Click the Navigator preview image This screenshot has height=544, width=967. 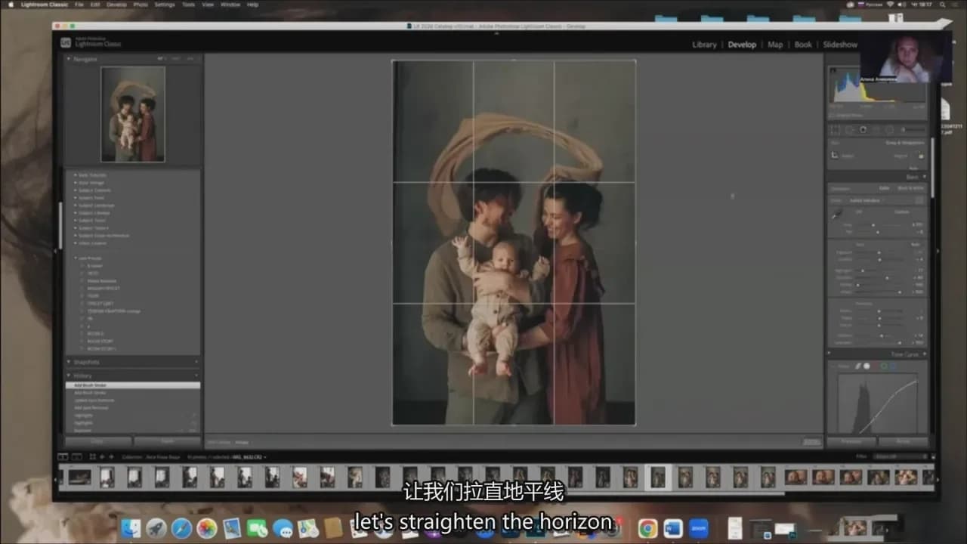point(133,114)
